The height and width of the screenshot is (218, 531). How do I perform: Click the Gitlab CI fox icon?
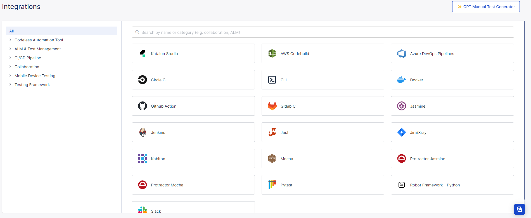point(272,106)
